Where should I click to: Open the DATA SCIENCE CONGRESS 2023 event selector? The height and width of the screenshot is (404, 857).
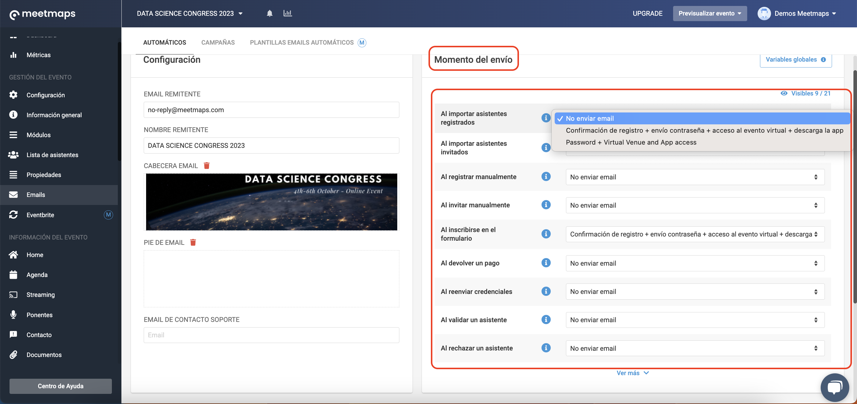[x=190, y=13]
